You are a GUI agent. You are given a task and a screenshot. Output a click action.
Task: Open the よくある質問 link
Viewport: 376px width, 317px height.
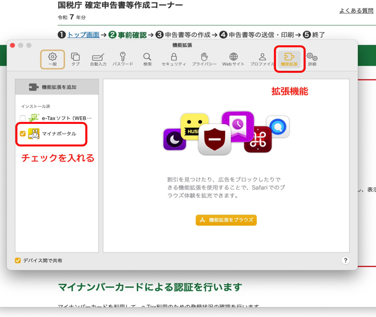[357, 11]
